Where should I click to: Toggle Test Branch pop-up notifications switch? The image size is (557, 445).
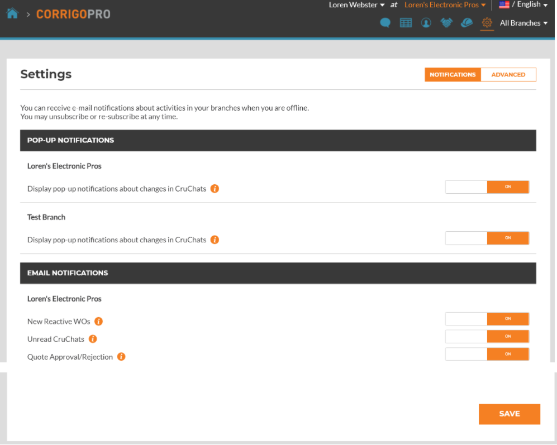[x=487, y=238]
